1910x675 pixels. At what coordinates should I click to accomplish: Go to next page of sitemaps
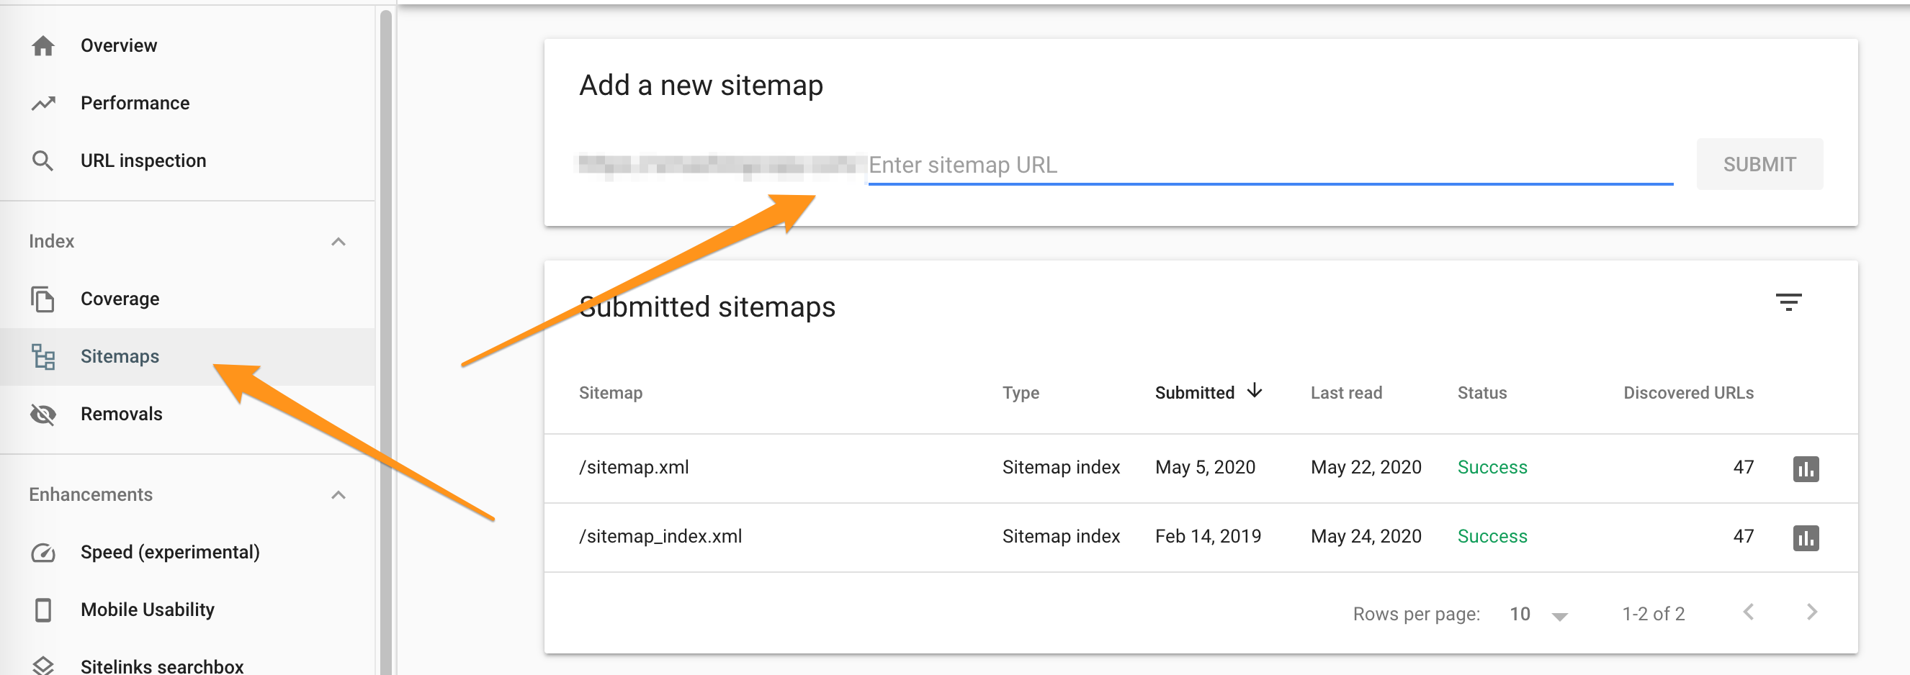pyautogui.click(x=1811, y=612)
